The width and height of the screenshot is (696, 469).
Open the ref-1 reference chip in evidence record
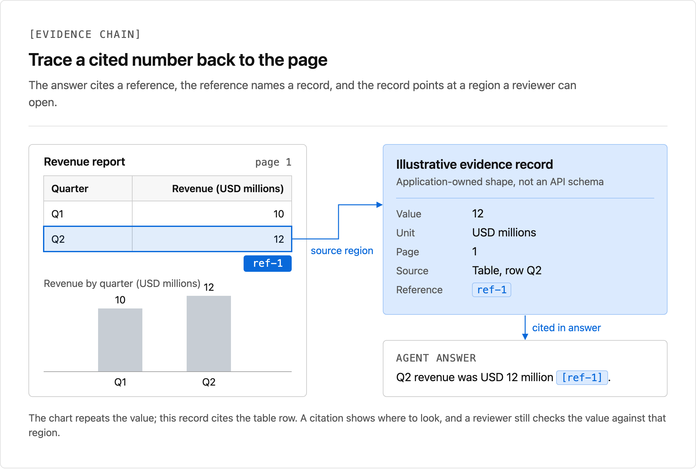492,290
